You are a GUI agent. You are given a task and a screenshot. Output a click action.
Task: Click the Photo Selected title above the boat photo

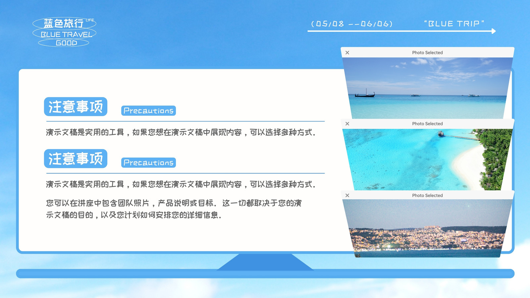pos(427,53)
